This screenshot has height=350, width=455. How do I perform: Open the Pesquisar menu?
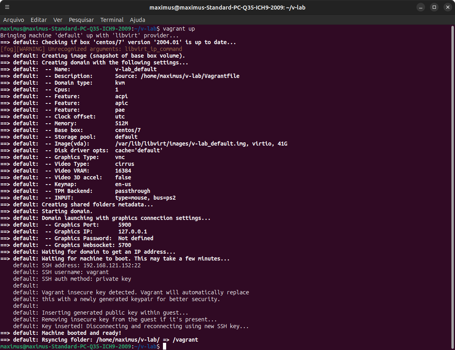(81, 19)
